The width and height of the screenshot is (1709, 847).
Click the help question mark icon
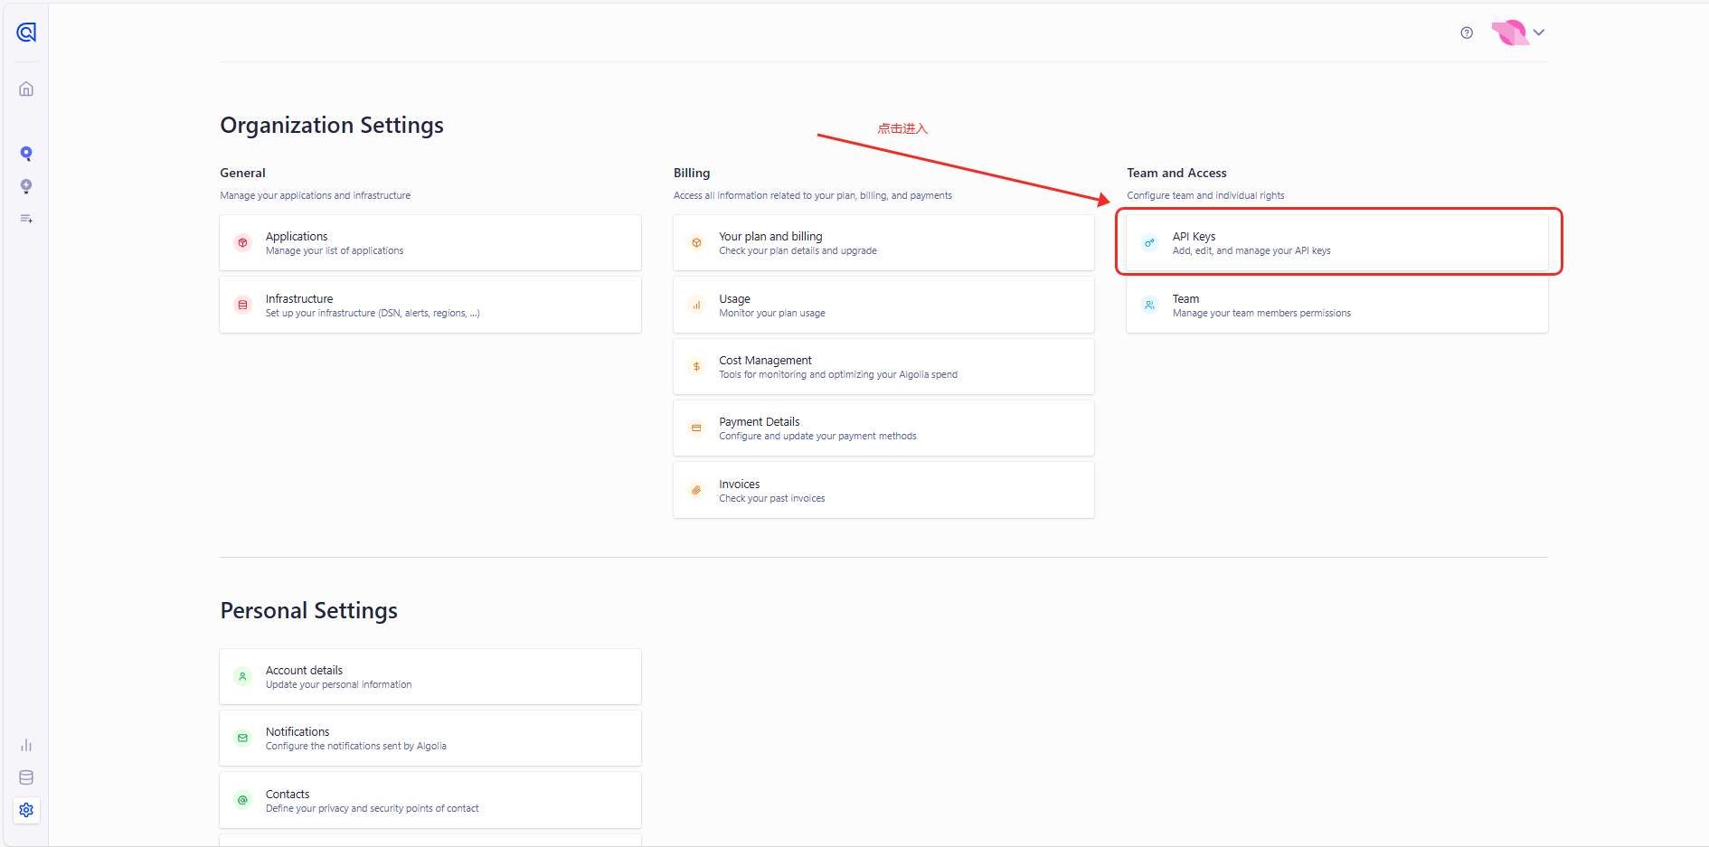click(1467, 33)
